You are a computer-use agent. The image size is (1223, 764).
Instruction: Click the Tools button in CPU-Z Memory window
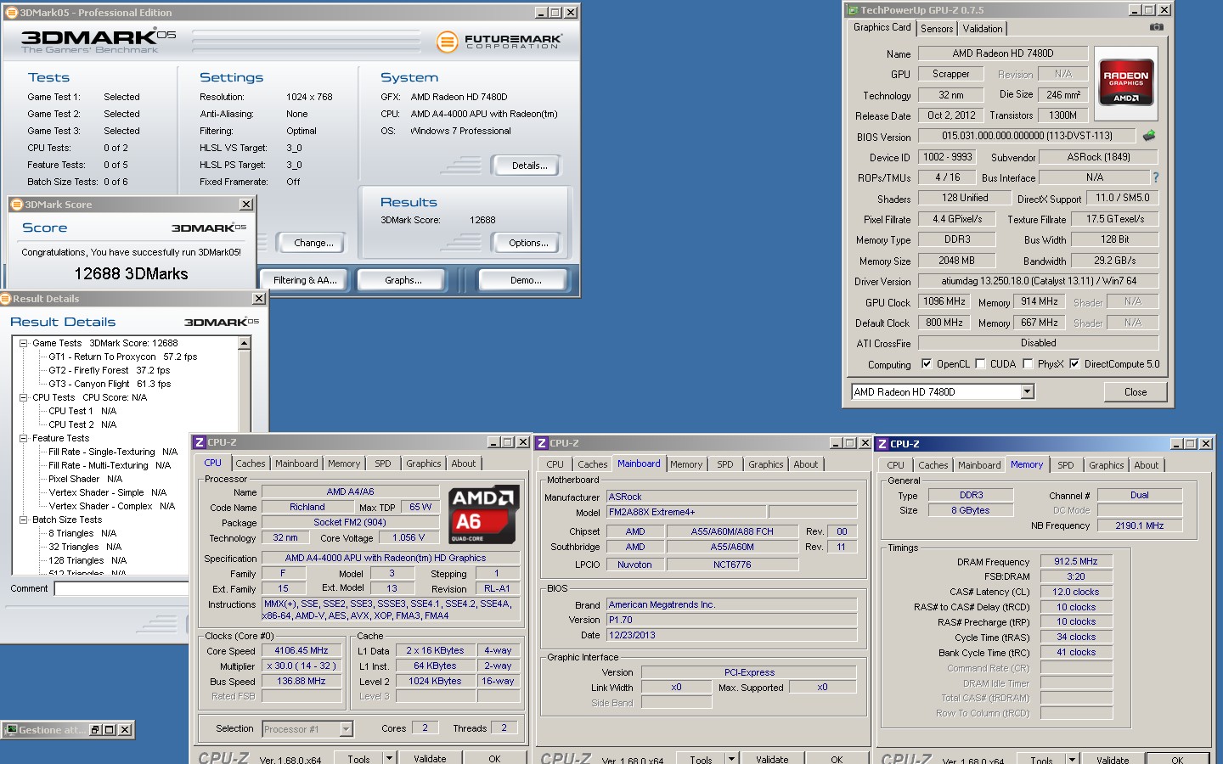click(x=1041, y=760)
